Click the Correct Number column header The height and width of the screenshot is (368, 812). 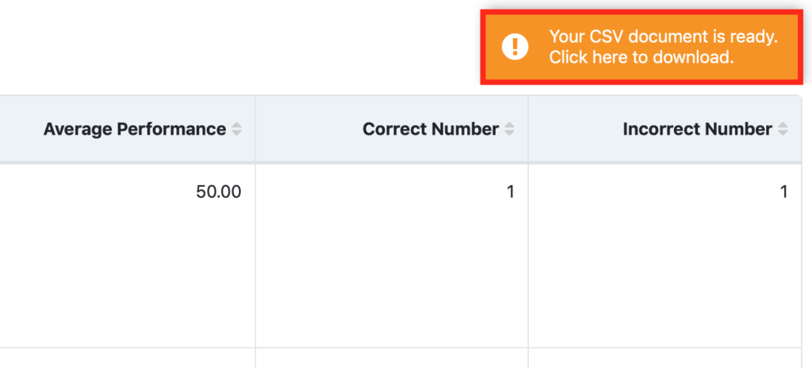392,129
